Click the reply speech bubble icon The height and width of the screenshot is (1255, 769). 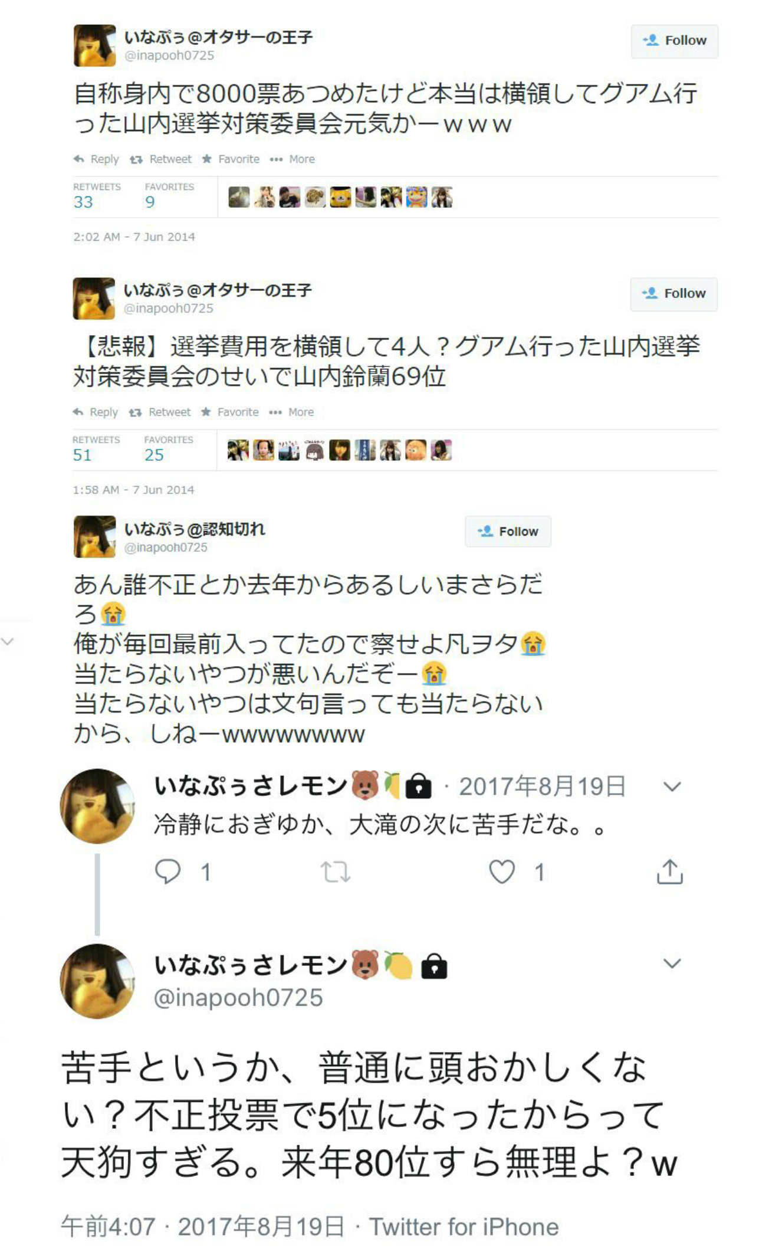coord(167,871)
